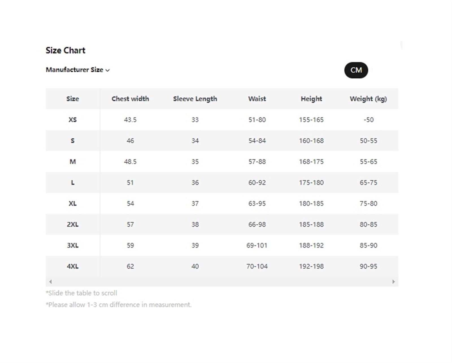Select the 2XL size row label
452x363 pixels.
[73, 224]
